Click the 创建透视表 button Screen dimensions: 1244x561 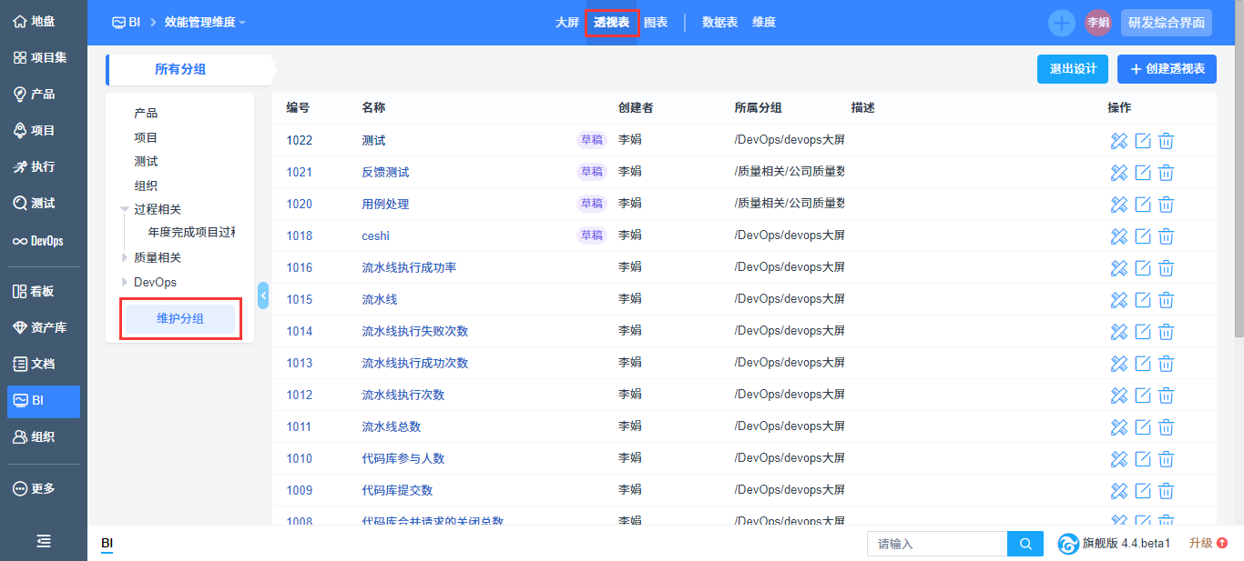(x=1167, y=69)
